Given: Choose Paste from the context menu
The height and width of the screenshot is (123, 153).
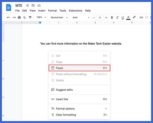Looking at the screenshot, I should tap(79, 68).
